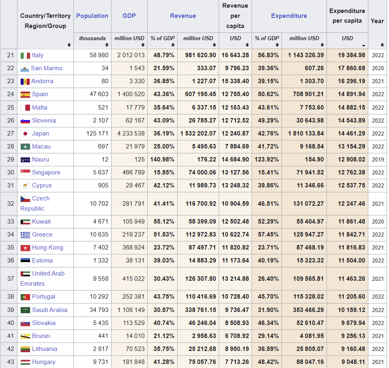This screenshot has width=389, height=368.
Task: Click the Estonia flag icon
Action: click(x=25, y=260)
